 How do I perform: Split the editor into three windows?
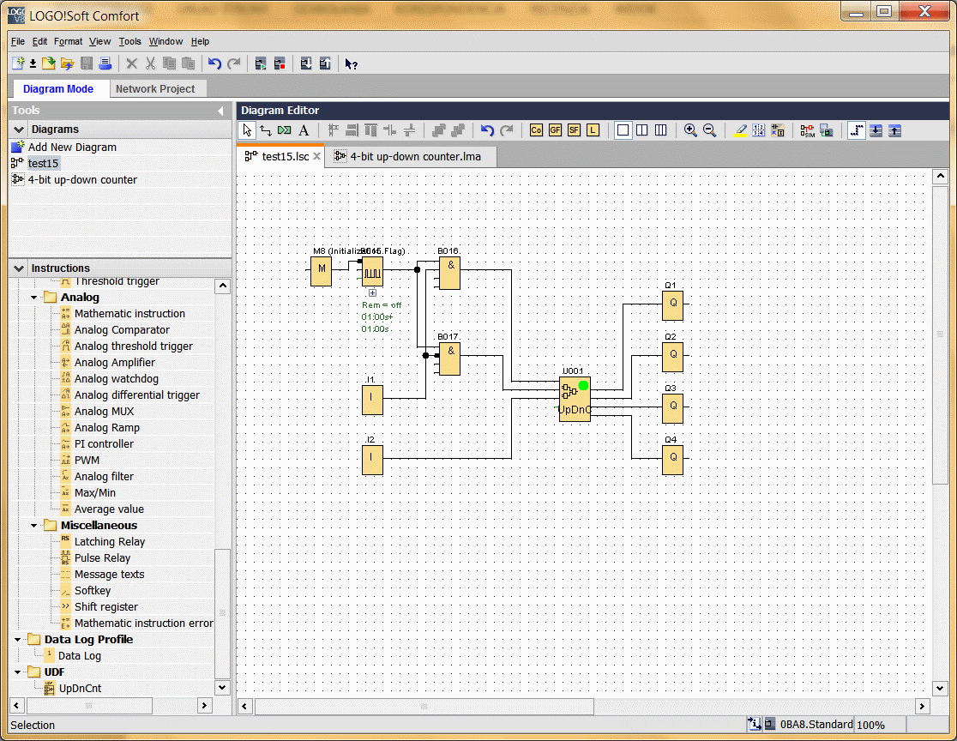661,130
